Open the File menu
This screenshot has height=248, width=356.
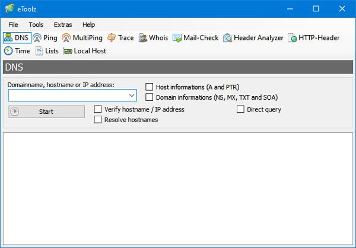coord(13,24)
